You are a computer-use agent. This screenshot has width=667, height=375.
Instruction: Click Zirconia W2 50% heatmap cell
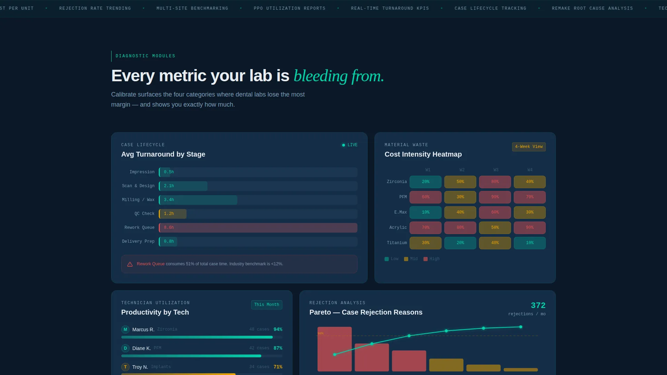click(x=460, y=182)
